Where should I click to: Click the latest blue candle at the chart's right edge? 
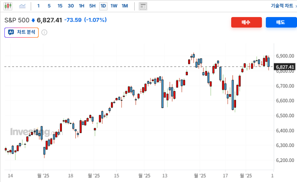click(x=268, y=62)
